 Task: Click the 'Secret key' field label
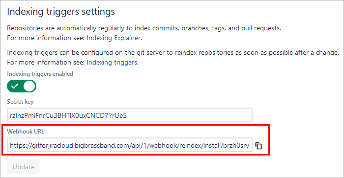click(x=20, y=102)
